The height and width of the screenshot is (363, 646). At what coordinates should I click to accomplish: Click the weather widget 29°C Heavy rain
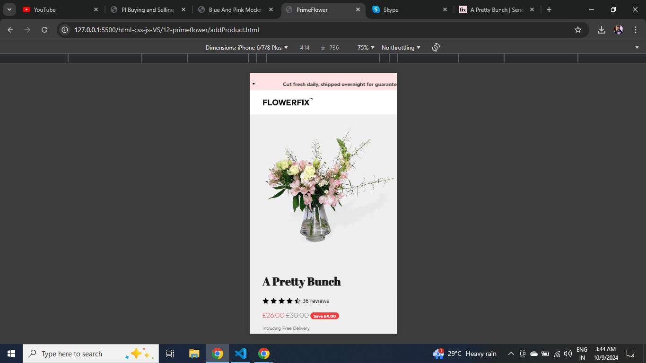(x=465, y=354)
